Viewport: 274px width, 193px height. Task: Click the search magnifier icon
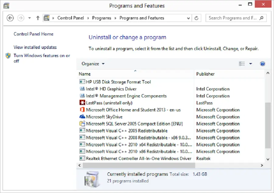click(262, 18)
